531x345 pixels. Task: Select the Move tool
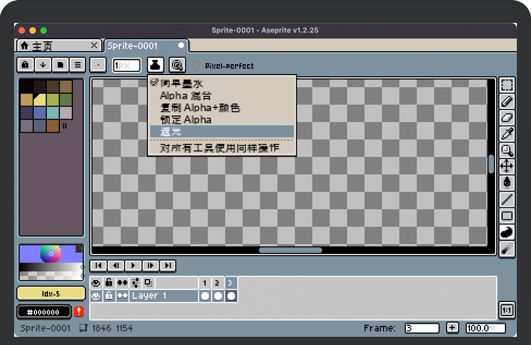point(507,167)
